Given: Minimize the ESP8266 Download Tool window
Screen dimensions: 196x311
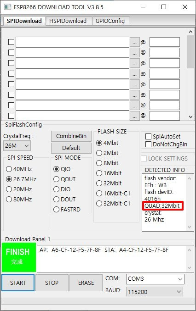Looking at the screenshot, I should [143, 7].
